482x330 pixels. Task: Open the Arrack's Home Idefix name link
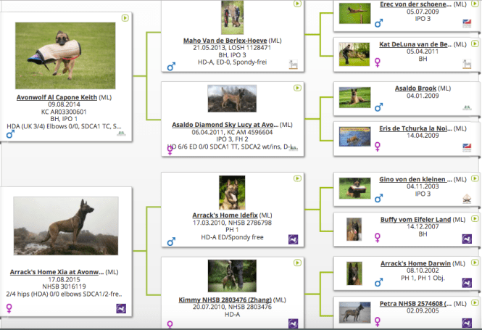coord(219,215)
